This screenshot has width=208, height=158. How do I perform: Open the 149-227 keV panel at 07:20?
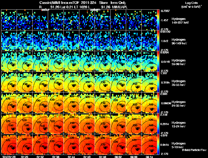coord(9,20)
